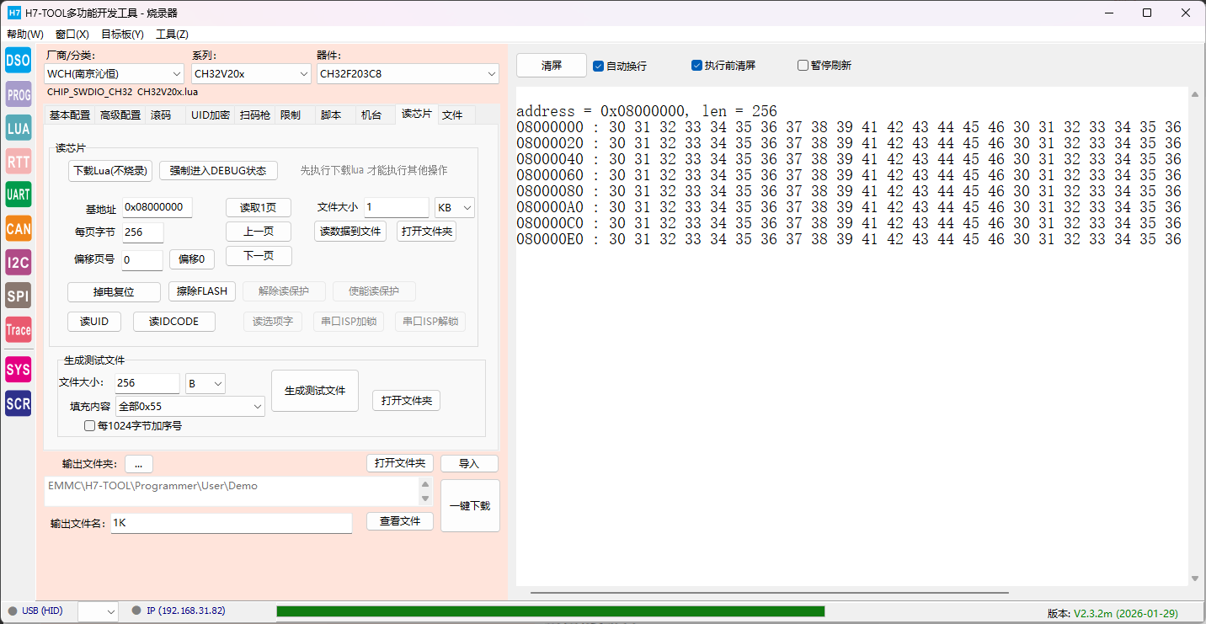Switch to the 高级配置 tab

[x=120, y=115]
